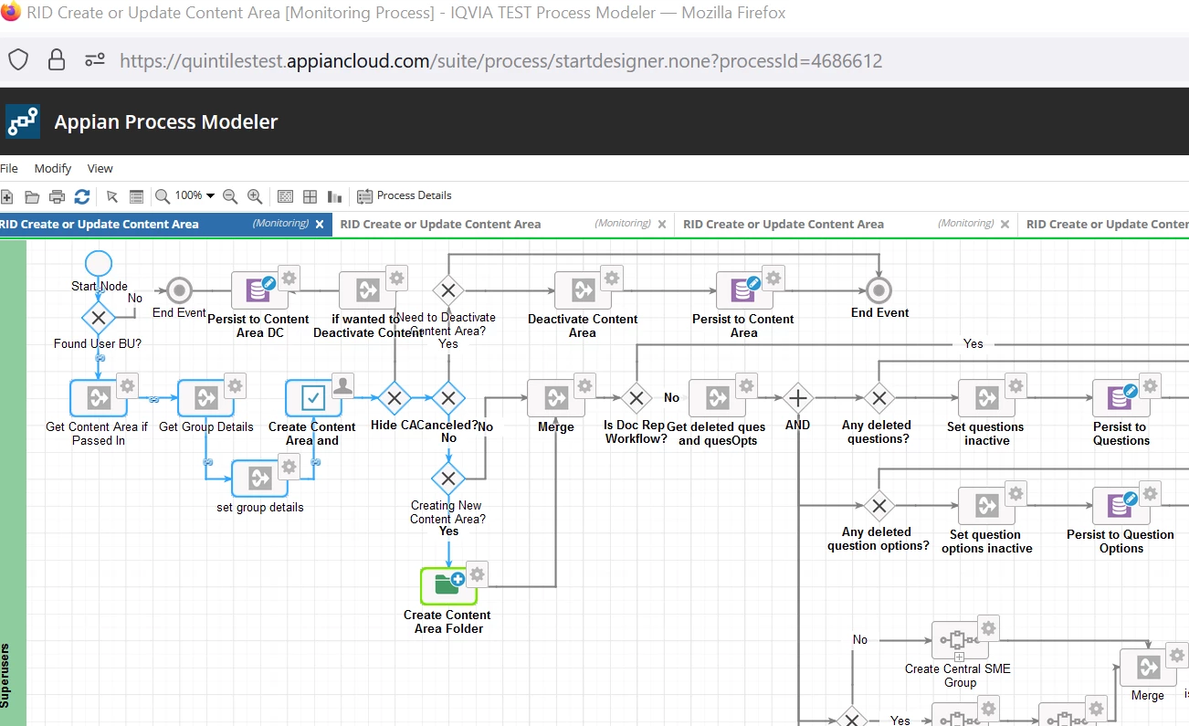
Task: Open a process model via folder icon
Action: pos(32,196)
